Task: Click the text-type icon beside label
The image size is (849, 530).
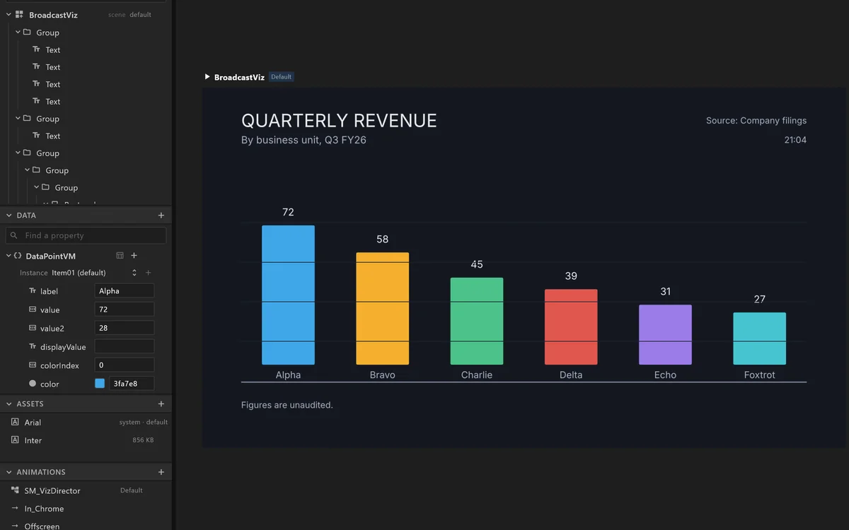Action: pyautogui.click(x=33, y=290)
